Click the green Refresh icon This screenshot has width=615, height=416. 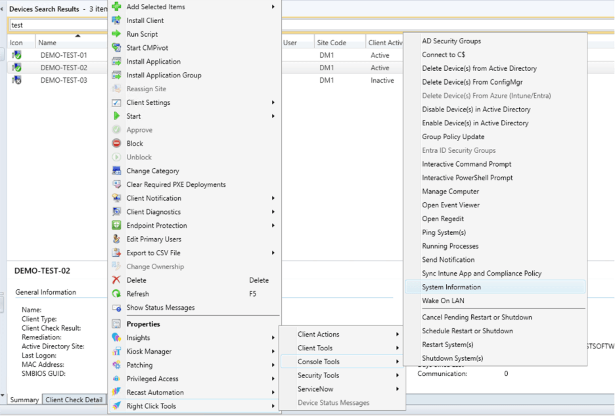pyautogui.click(x=116, y=294)
